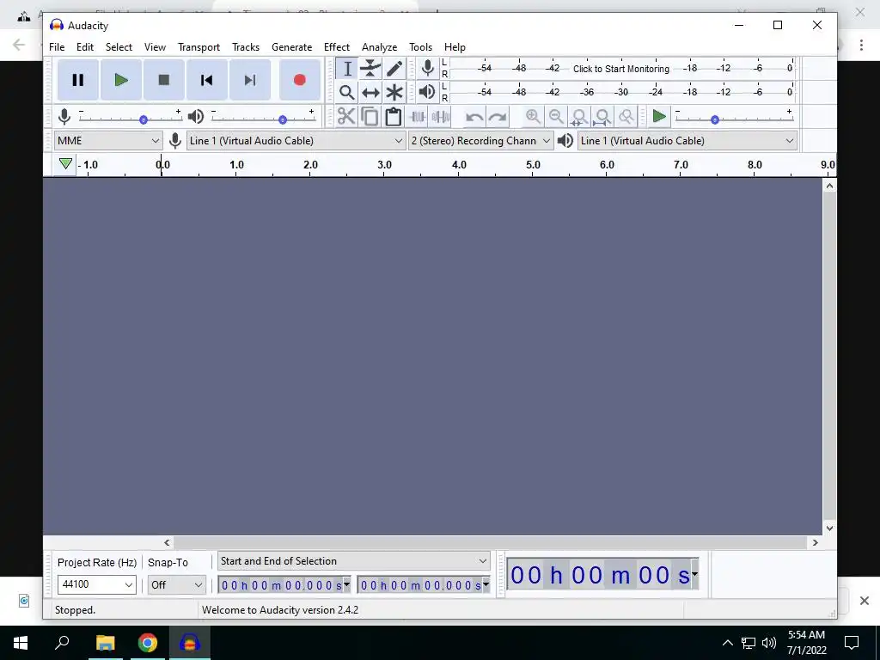Select the Zoom (magnifier) tool
Screen dimensions: 880x660
click(x=347, y=92)
